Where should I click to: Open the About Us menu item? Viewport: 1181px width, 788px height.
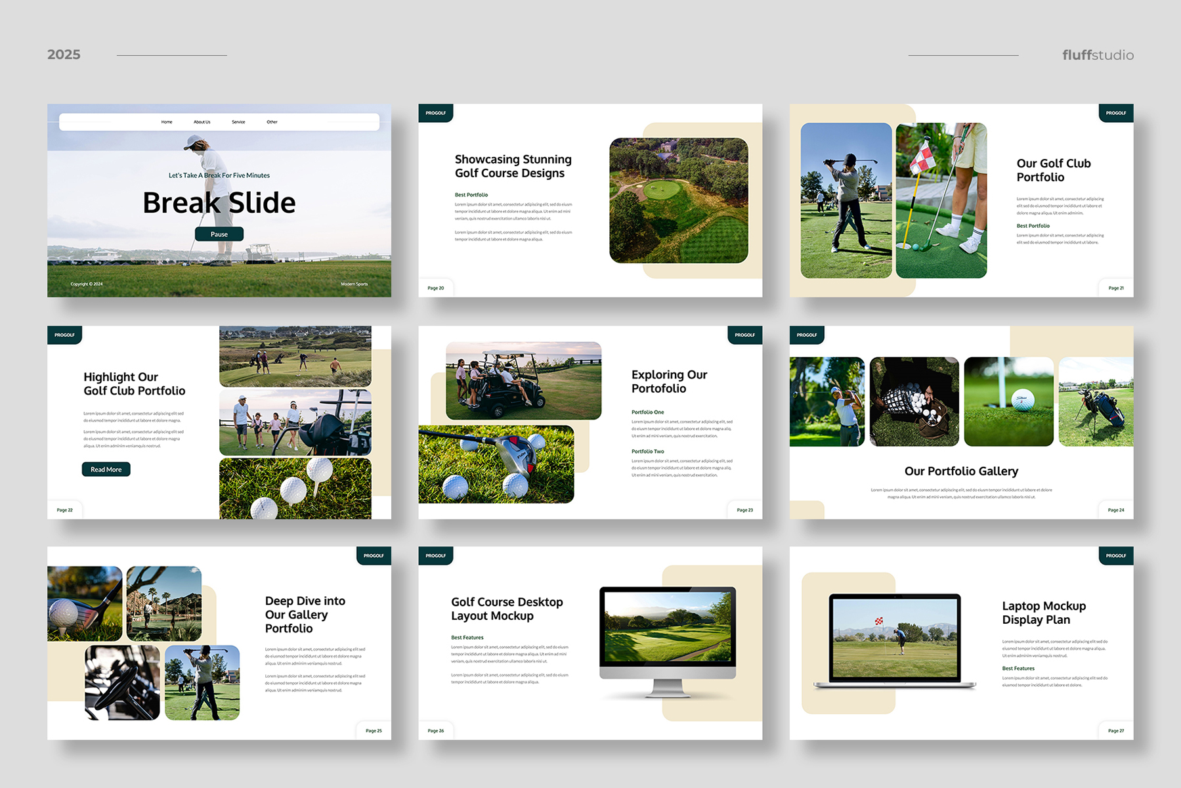[x=202, y=122]
